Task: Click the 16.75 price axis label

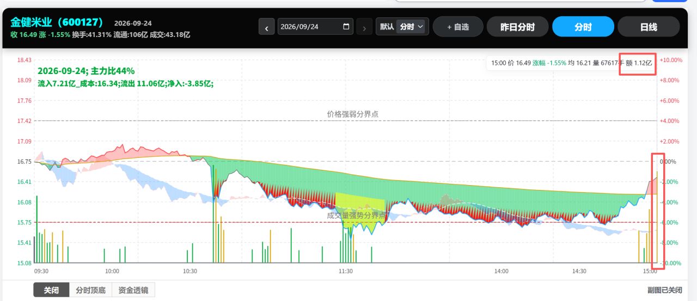Action: 25,162
